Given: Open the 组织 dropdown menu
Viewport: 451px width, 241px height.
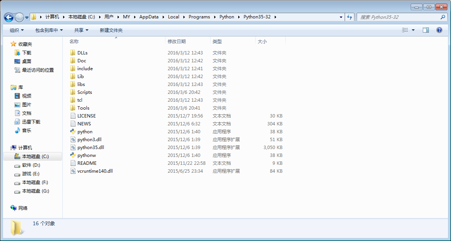Looking at the screenshot, I should [17, 30].
